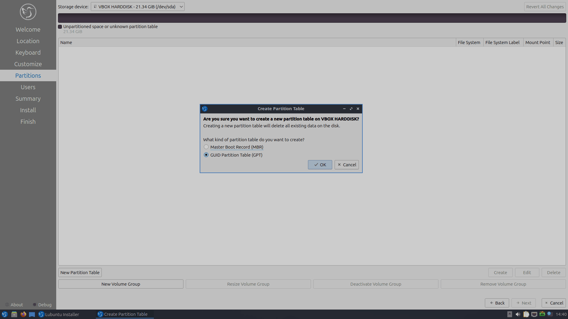Open the clipboard tray icon
Viewport: 568px width, 319px height.
click(x=526, y=314)
